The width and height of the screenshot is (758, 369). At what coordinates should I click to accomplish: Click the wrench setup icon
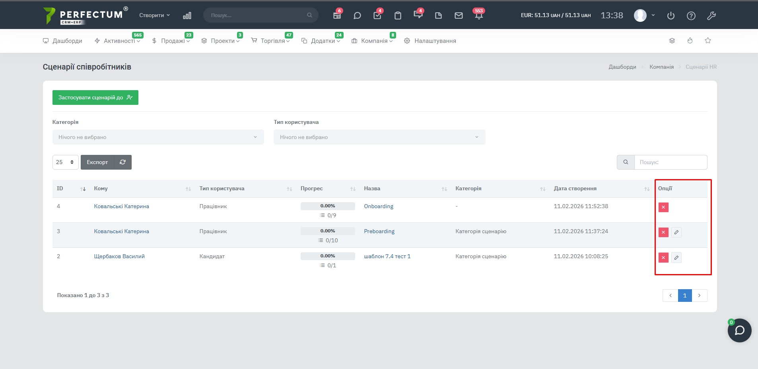711,15
